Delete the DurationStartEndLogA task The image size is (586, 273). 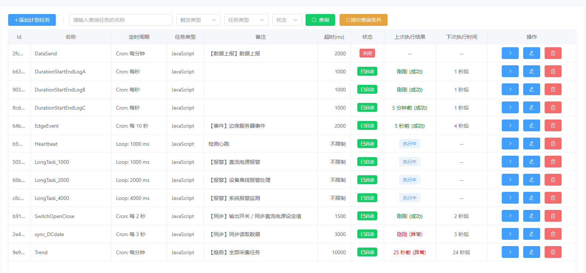click(553, 71)
